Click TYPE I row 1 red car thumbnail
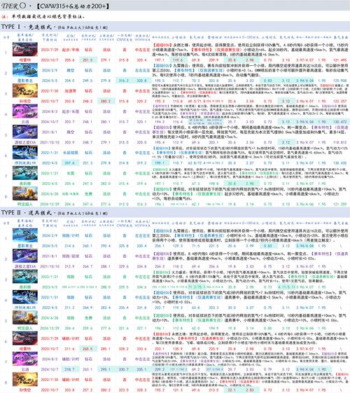Viewport: 350px width, 393px height. click(25, 49)
